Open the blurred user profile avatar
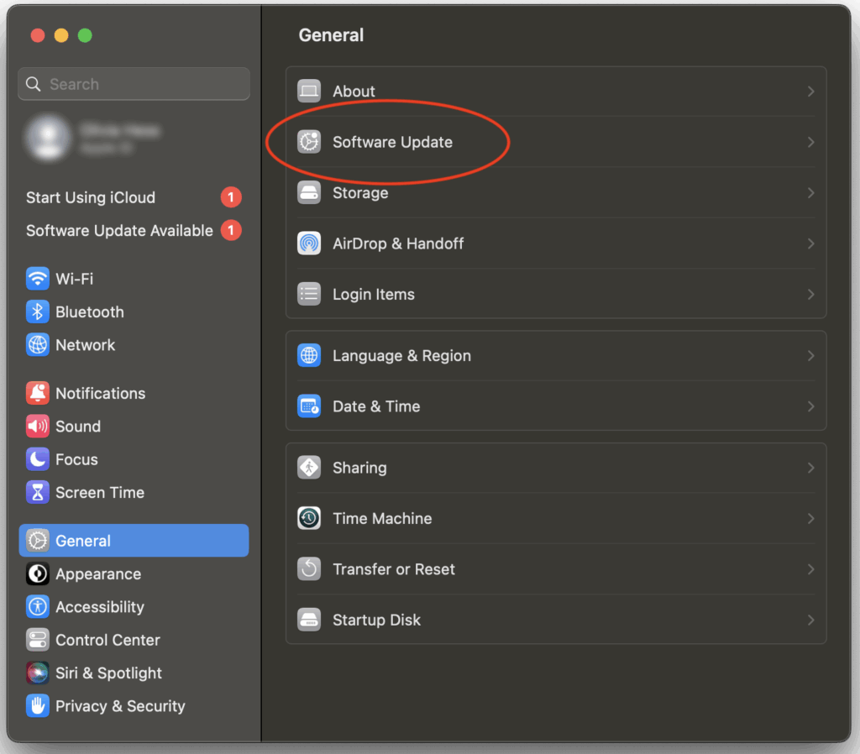Viewport: 860px width, 754px height. coord(48,138)
